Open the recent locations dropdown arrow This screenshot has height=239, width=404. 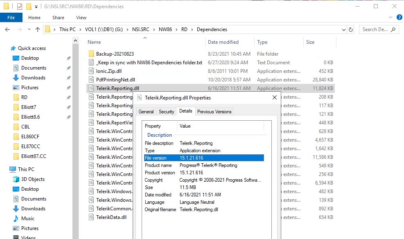(x=29, y=29)
